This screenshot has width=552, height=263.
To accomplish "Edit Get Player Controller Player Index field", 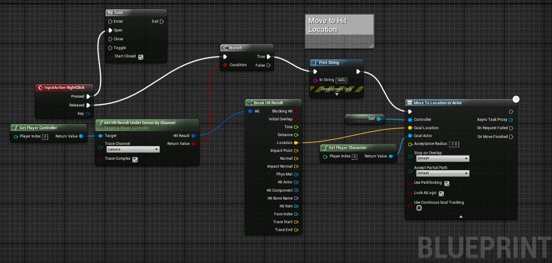I will pyautogui.click(x=45, y=137).
